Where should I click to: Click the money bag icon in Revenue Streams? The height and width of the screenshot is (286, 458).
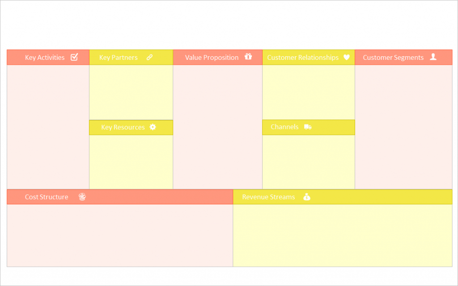click(x=307, y=197)
